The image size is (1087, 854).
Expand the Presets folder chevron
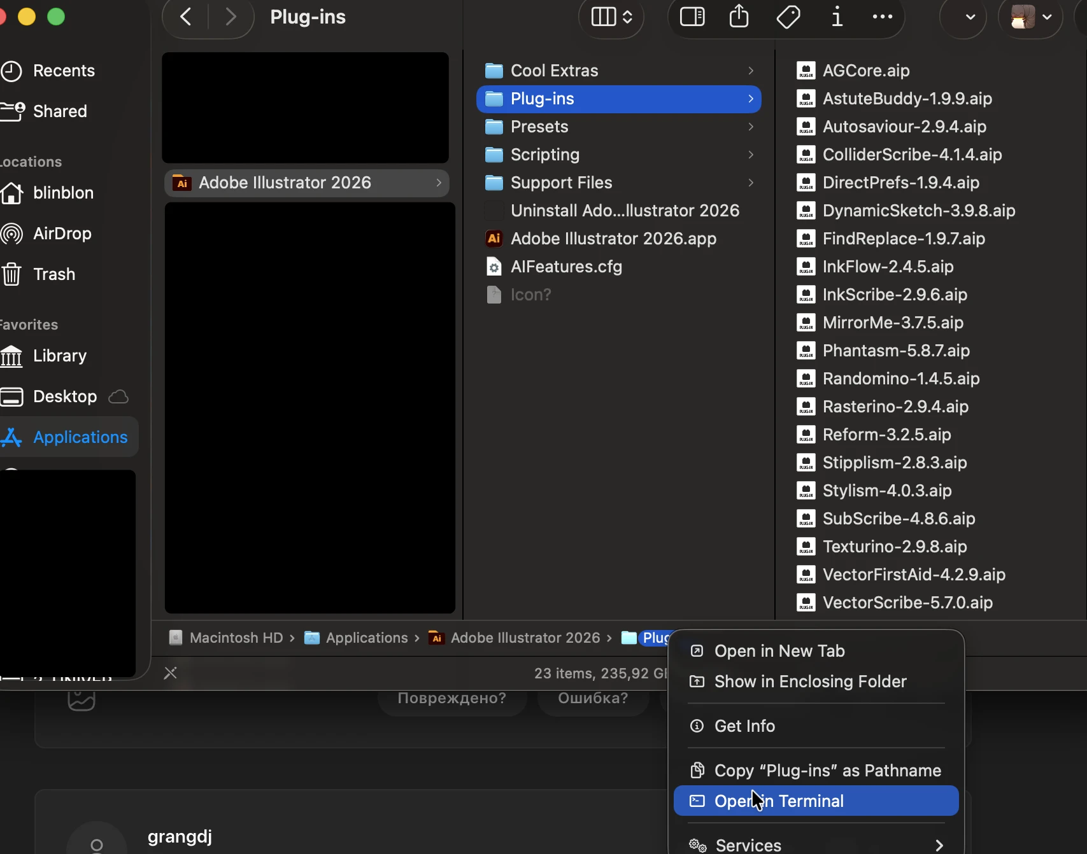pos(751,127)
